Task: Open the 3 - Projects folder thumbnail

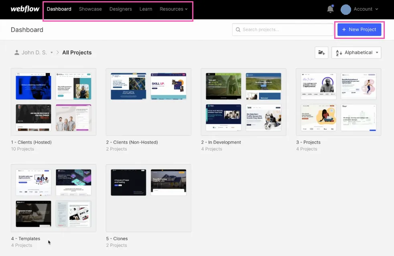Action: point(339,102)
